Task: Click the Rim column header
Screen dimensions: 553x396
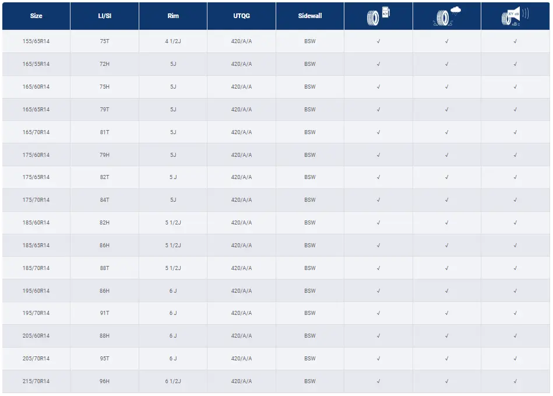Action: point(173,16)
